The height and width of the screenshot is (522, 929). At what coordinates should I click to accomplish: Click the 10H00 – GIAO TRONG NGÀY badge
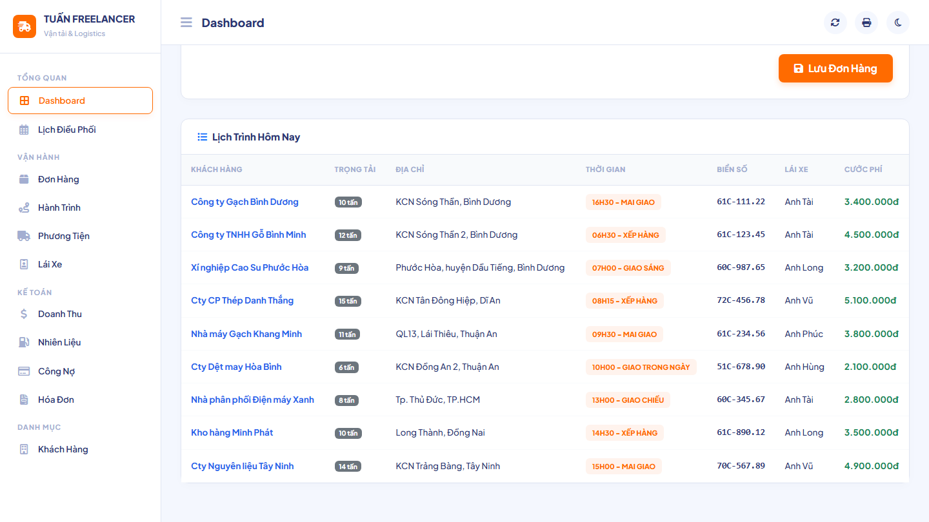pyautogui.click(x=641, y=367)
